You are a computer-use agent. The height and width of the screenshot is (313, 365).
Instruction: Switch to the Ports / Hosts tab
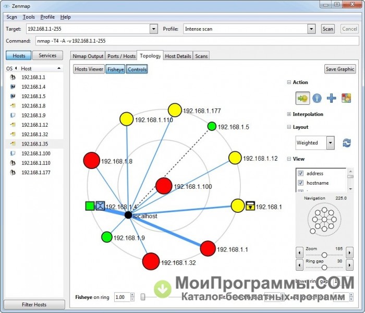(121, 56)
